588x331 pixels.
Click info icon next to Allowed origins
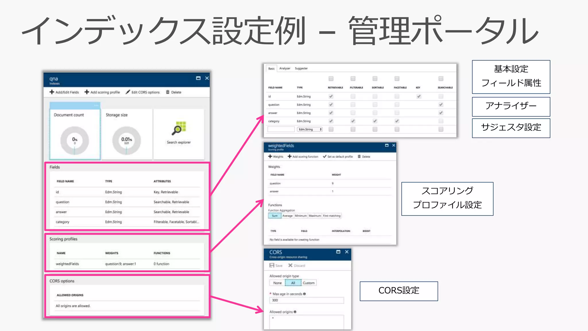[x=295, y=312]
